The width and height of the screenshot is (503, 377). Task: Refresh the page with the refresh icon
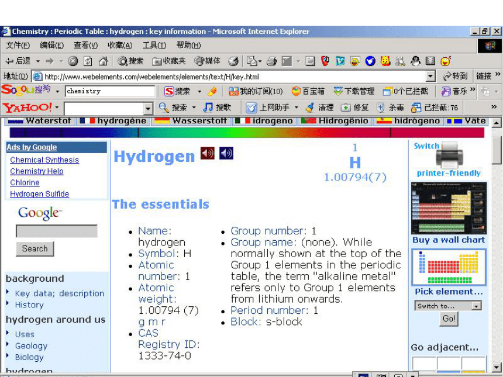click(88, 61)
